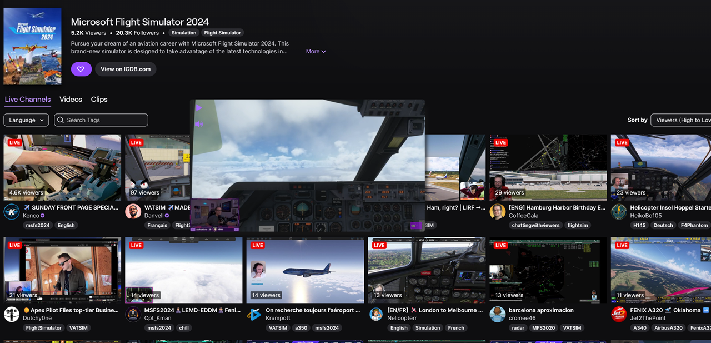The image size is (711, 343).
Task: Open the Apex Pilot Flies top-tier stream title
Action: [x=71, y=310]
